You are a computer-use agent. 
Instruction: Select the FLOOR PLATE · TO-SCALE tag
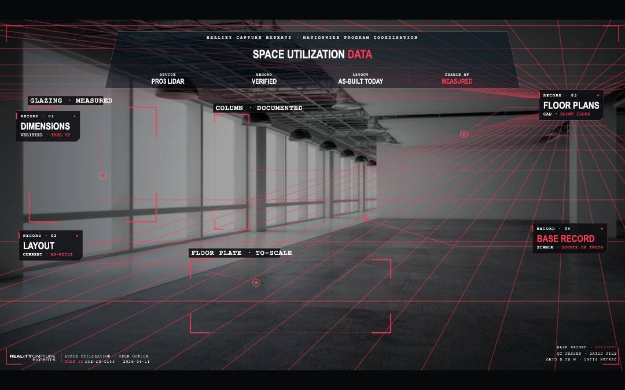241,252
